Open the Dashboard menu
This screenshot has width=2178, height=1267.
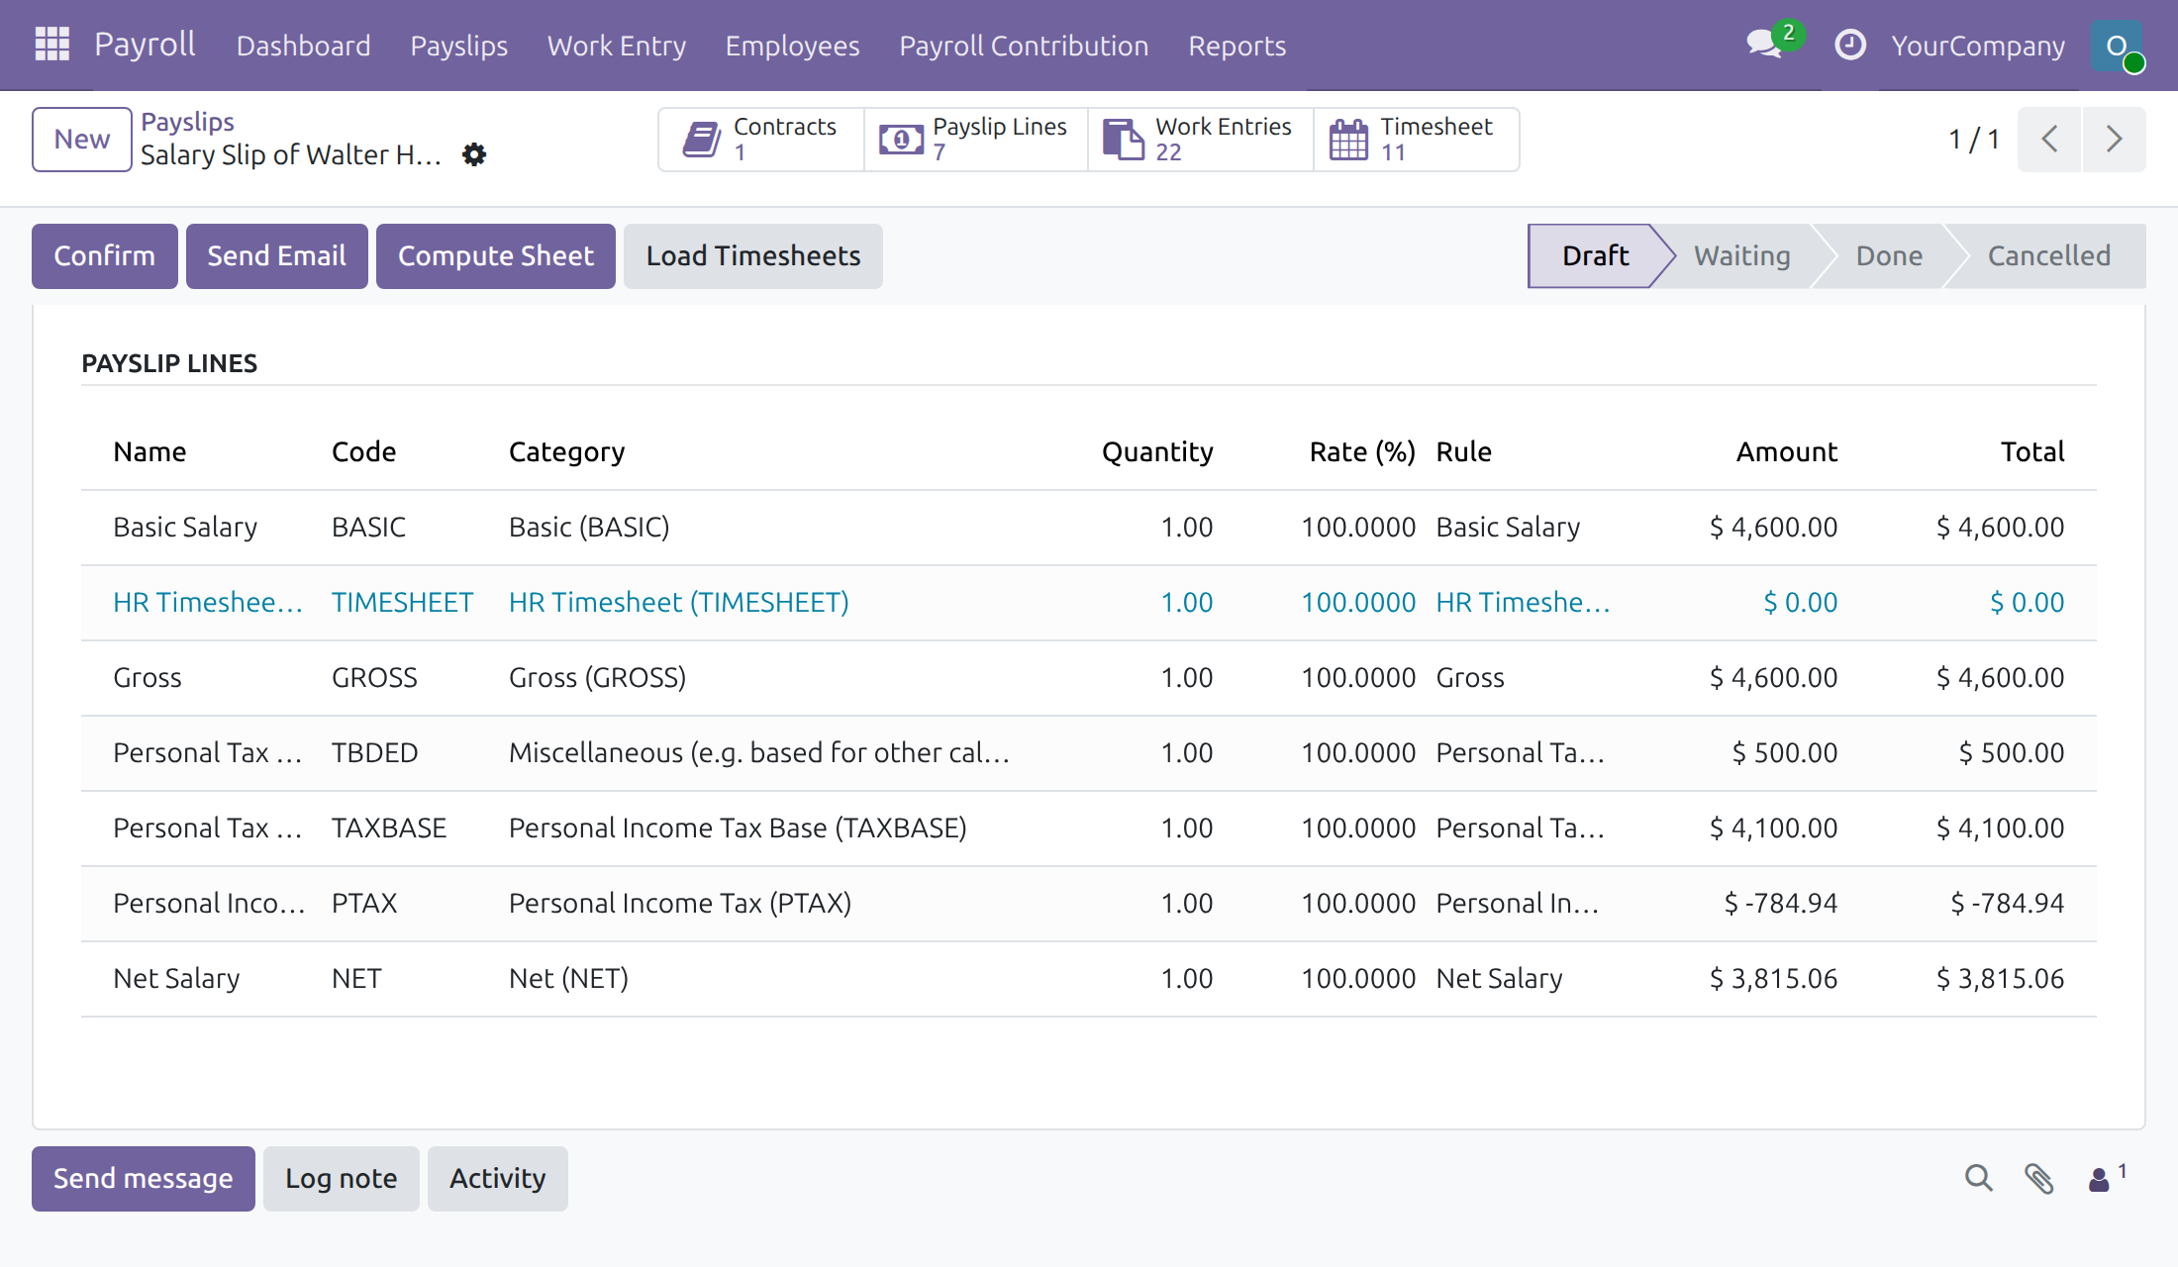point(303,46)
